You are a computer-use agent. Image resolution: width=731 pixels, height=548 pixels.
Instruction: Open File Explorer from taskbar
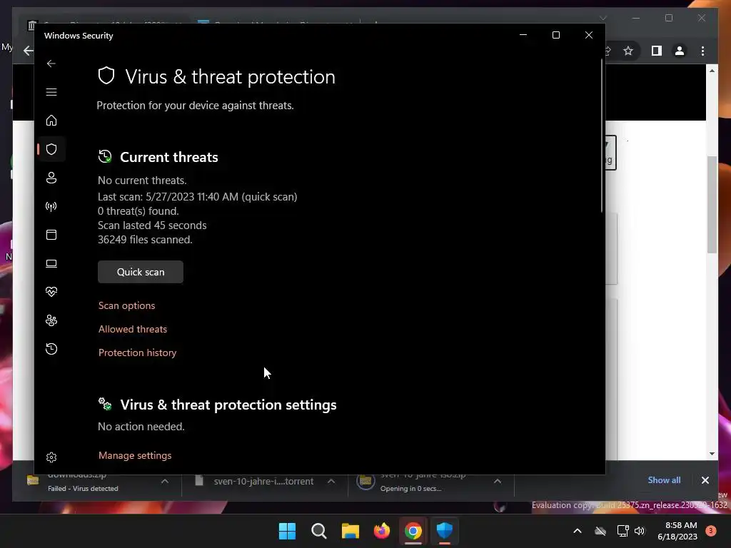coord(350,531)
